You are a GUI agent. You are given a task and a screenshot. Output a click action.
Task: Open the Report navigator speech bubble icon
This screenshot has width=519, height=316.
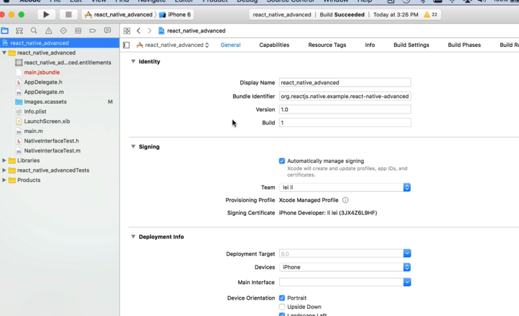tap(107, 31)
